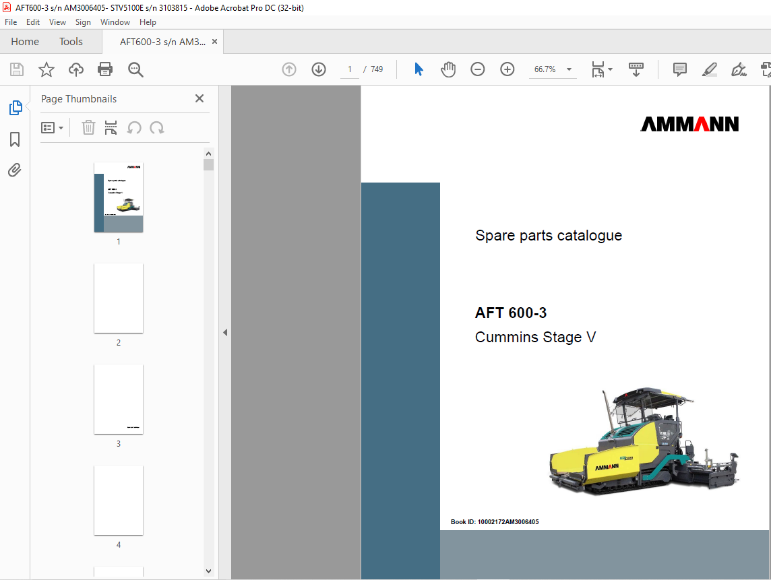This screenshot has height=580, width=771.
Task: Select page 3 thumbnail
Action: coord(119,399)
